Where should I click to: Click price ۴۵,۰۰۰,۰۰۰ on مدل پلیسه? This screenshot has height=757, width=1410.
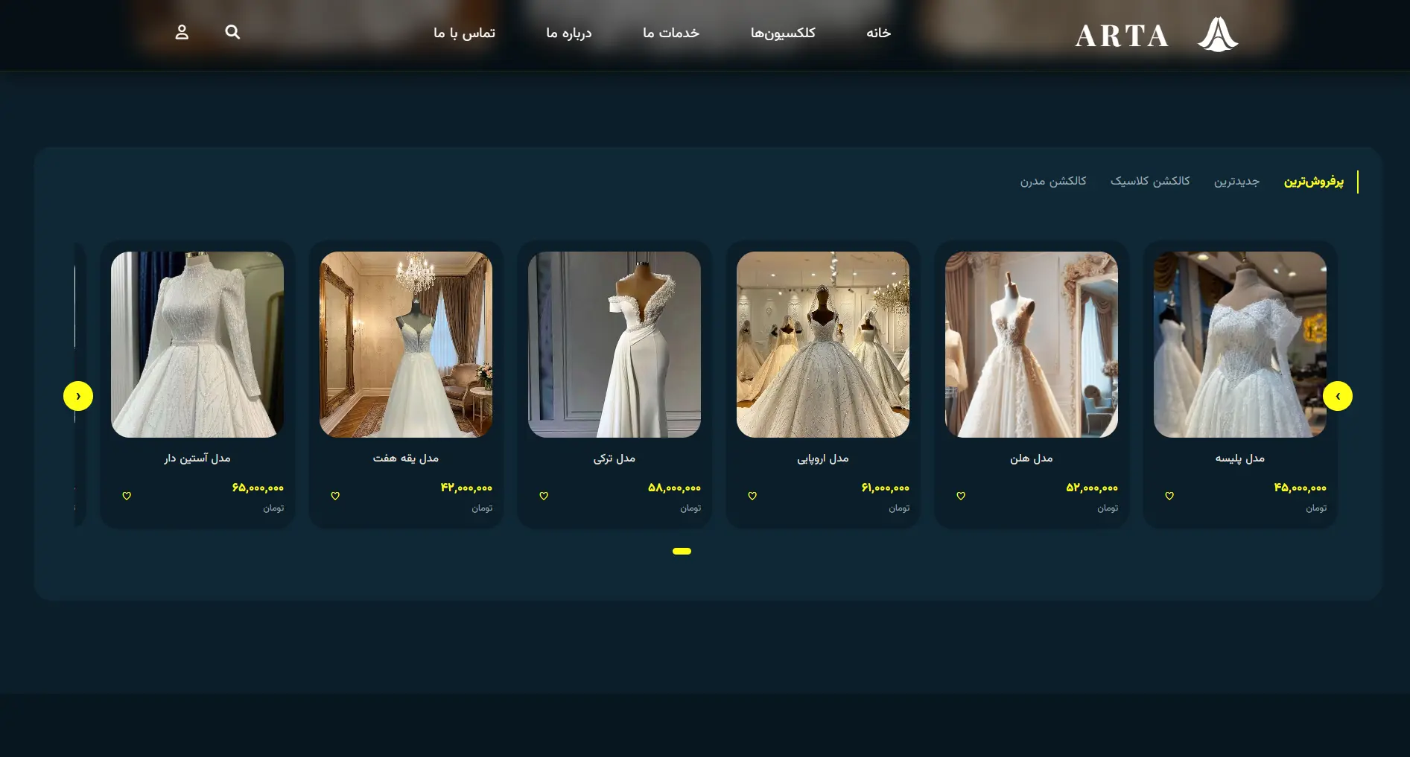tap(1301, 488)
